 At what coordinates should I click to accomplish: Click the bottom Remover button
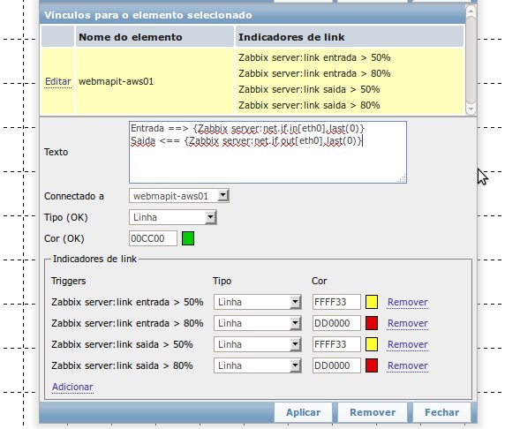[373, 412]
